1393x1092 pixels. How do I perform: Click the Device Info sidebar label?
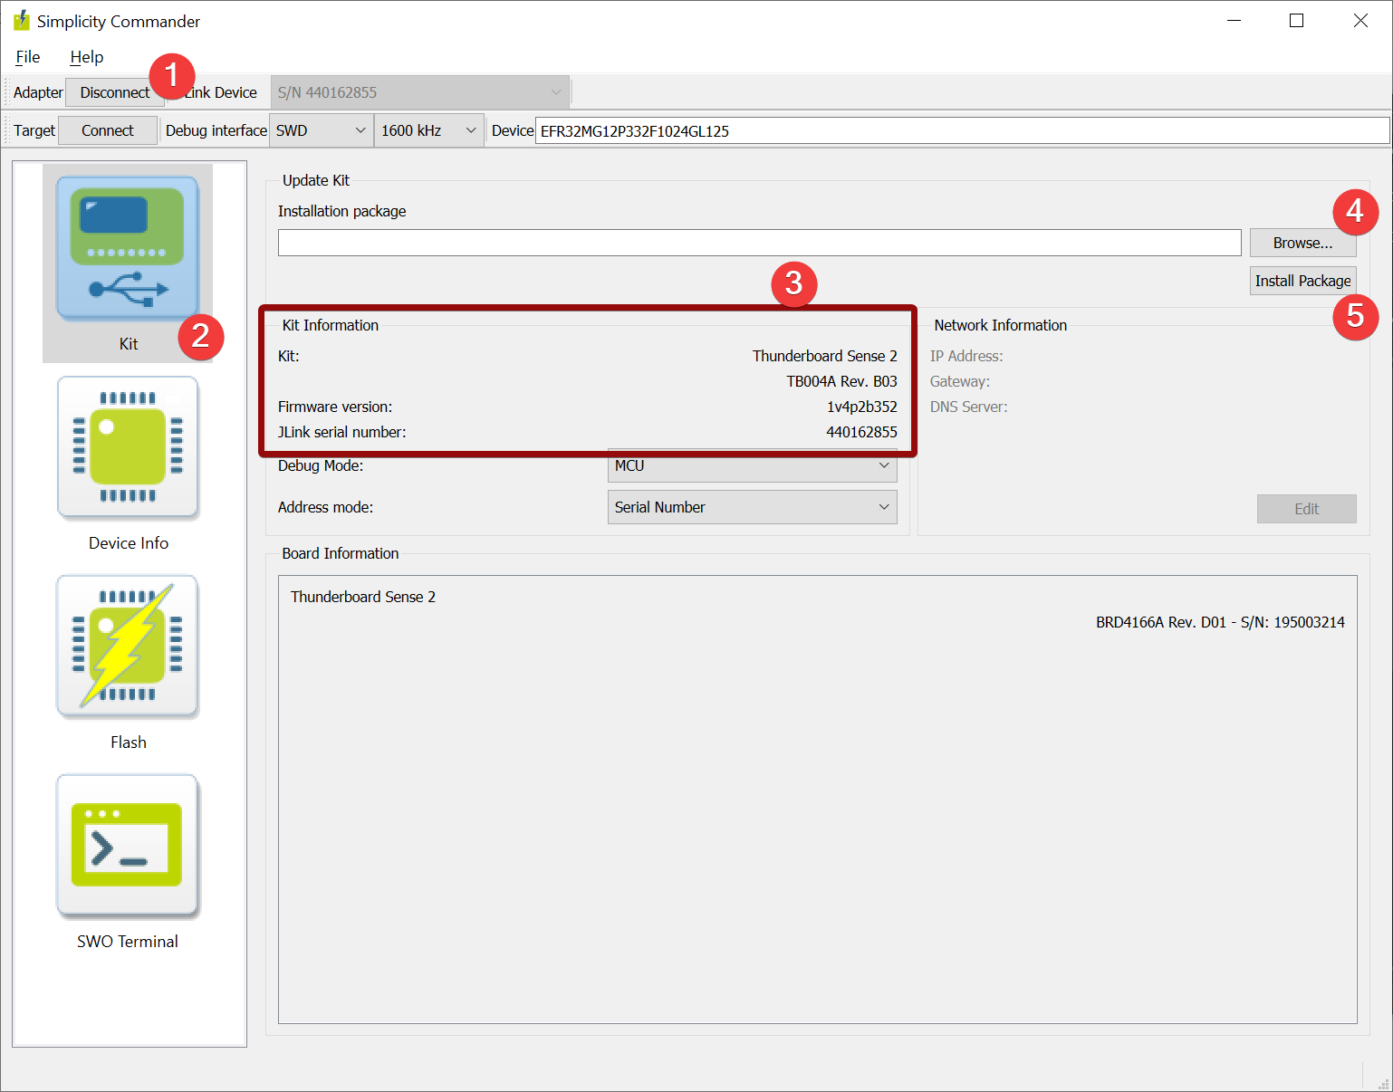click(129, 543)
